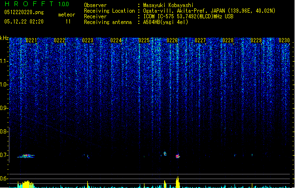Click the 0228 time marker
Image resolution: width=295 pixels, height=188 pixels.
(x=228, y=40)
